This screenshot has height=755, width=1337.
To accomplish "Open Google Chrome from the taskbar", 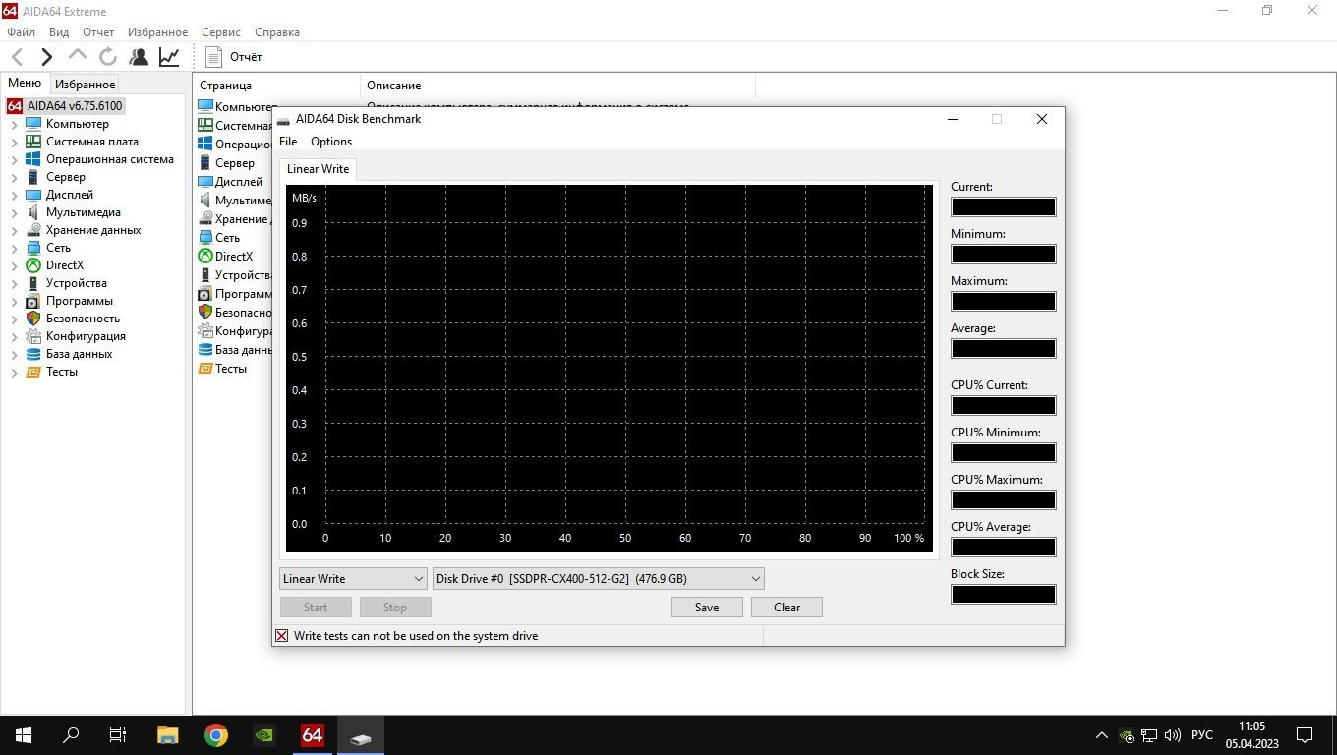I will pos(216,735).
